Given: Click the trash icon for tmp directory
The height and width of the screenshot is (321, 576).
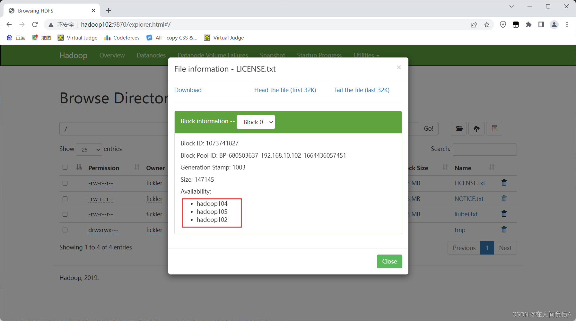Looking at the screenshot, I should coord(504,229).
